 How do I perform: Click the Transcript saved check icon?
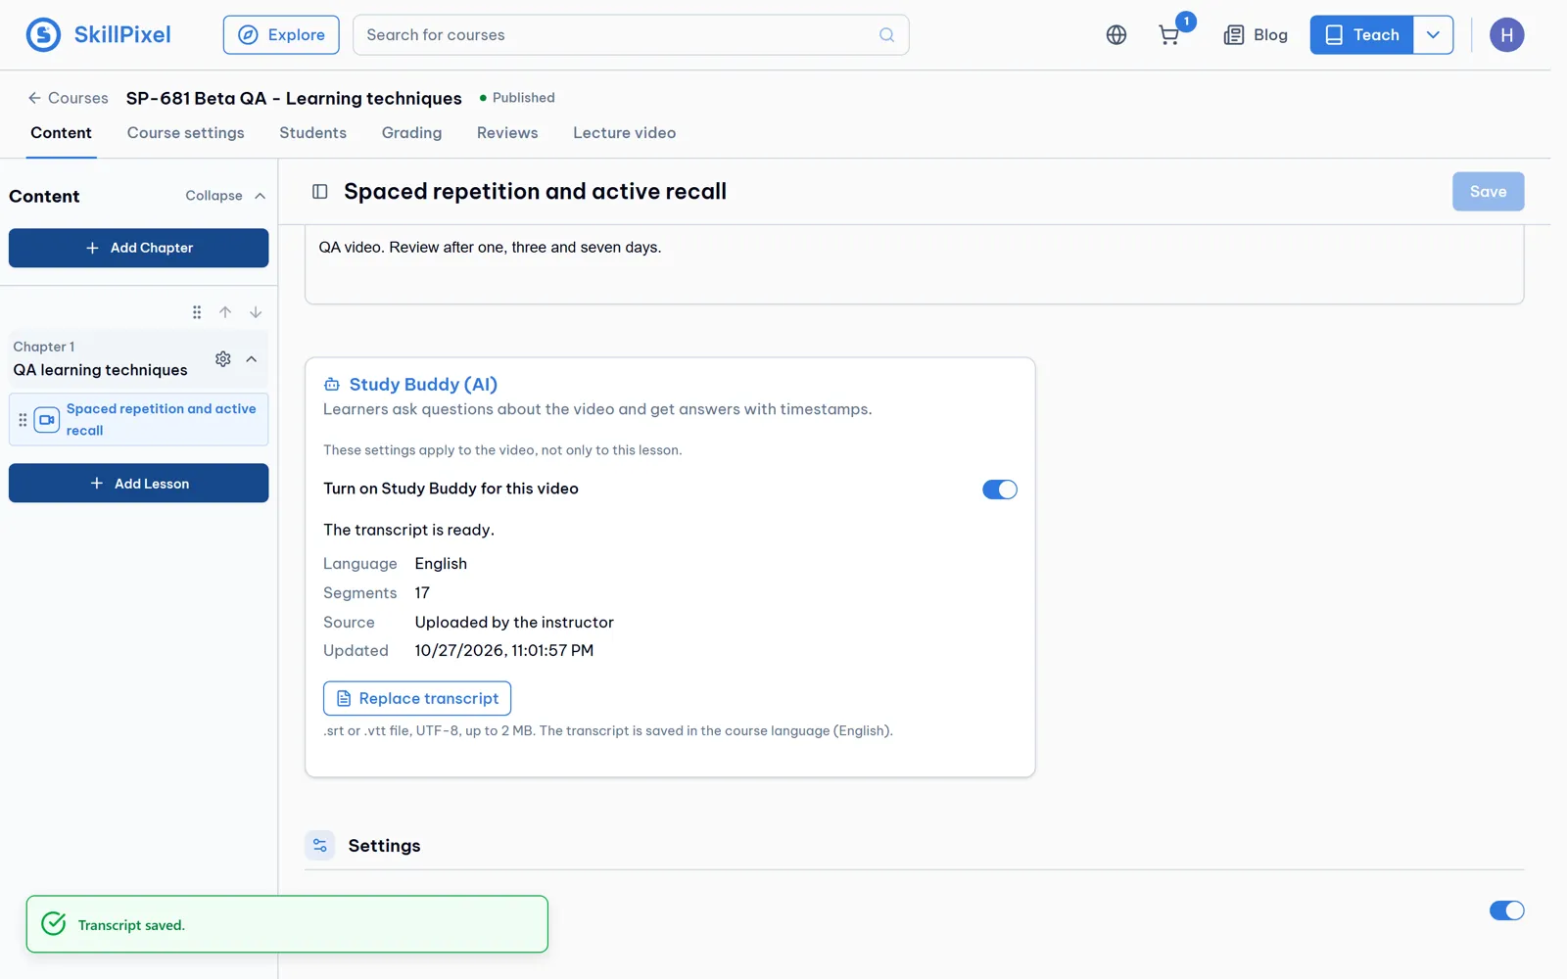(x=54, y=924)
